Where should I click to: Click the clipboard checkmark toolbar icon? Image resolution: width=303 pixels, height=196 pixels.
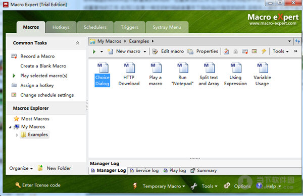click(x=226, y=51)
